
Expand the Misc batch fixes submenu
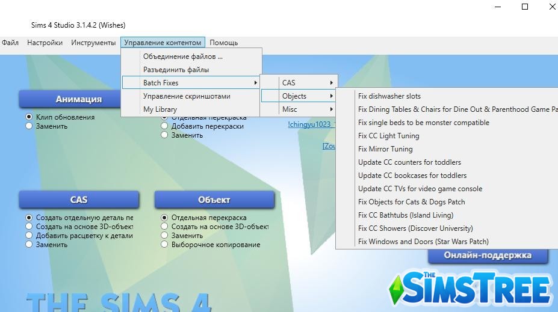pyautogui.click(x=299, y=109)
